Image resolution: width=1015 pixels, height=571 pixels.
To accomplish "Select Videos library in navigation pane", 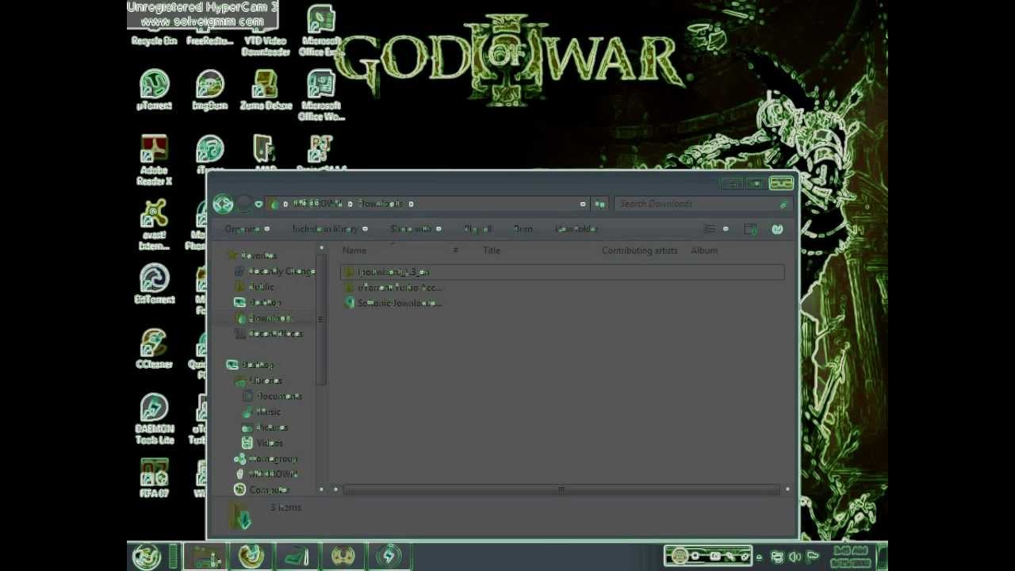I will click(x=262, y=443).
